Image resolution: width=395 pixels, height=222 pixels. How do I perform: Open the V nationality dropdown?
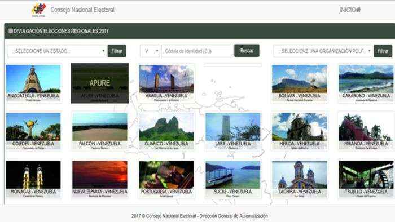coord(150,51)
